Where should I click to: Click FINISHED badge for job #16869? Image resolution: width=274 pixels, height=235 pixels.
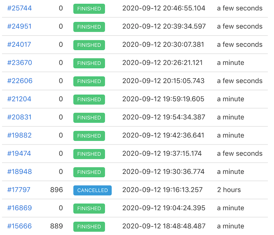coord(89,208)
